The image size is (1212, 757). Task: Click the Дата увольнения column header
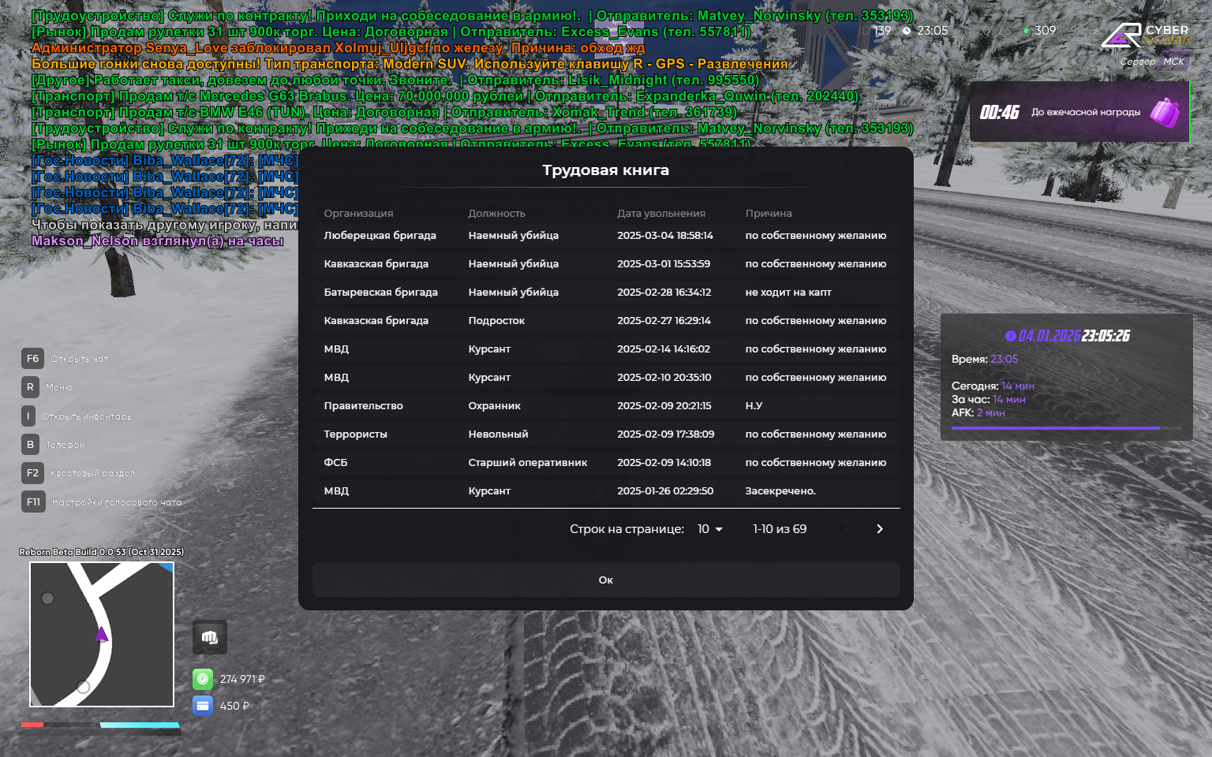coord(661,214)
